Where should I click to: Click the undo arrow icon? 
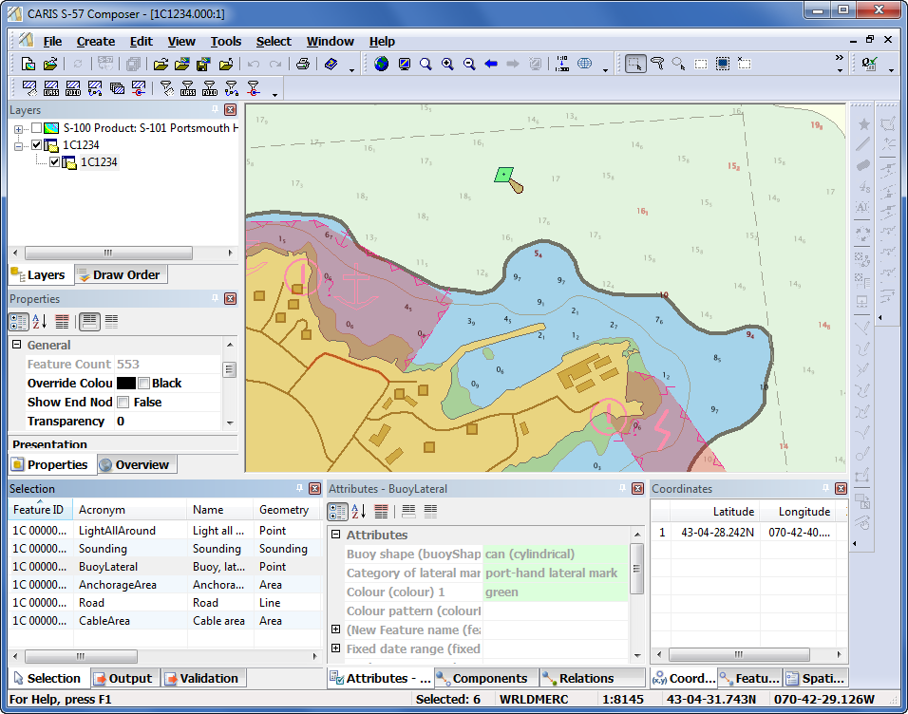pos(254,64)
